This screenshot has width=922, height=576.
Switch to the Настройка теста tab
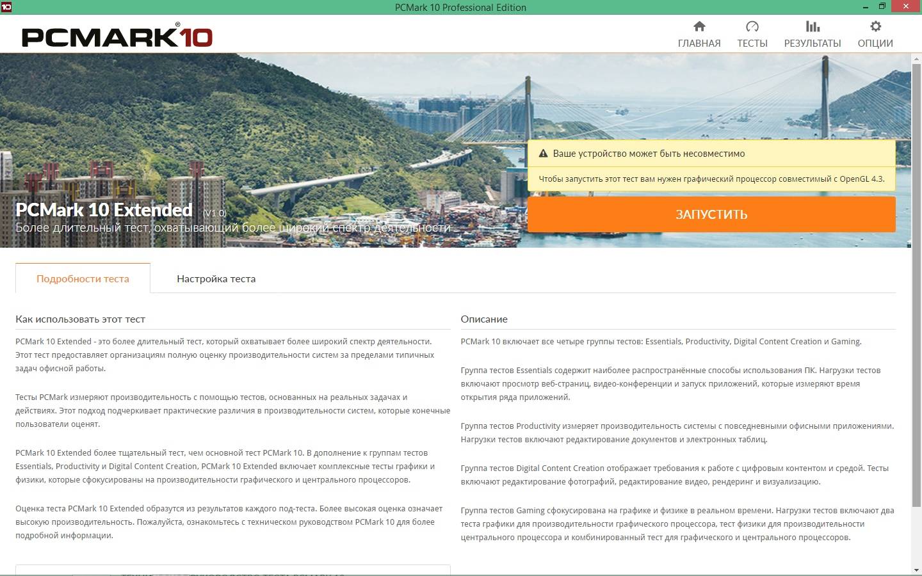216,278
